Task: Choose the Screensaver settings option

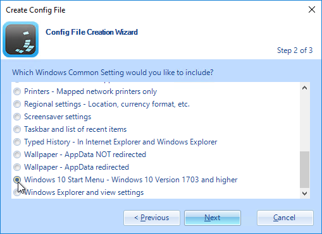Action: [x=17, y=117]
